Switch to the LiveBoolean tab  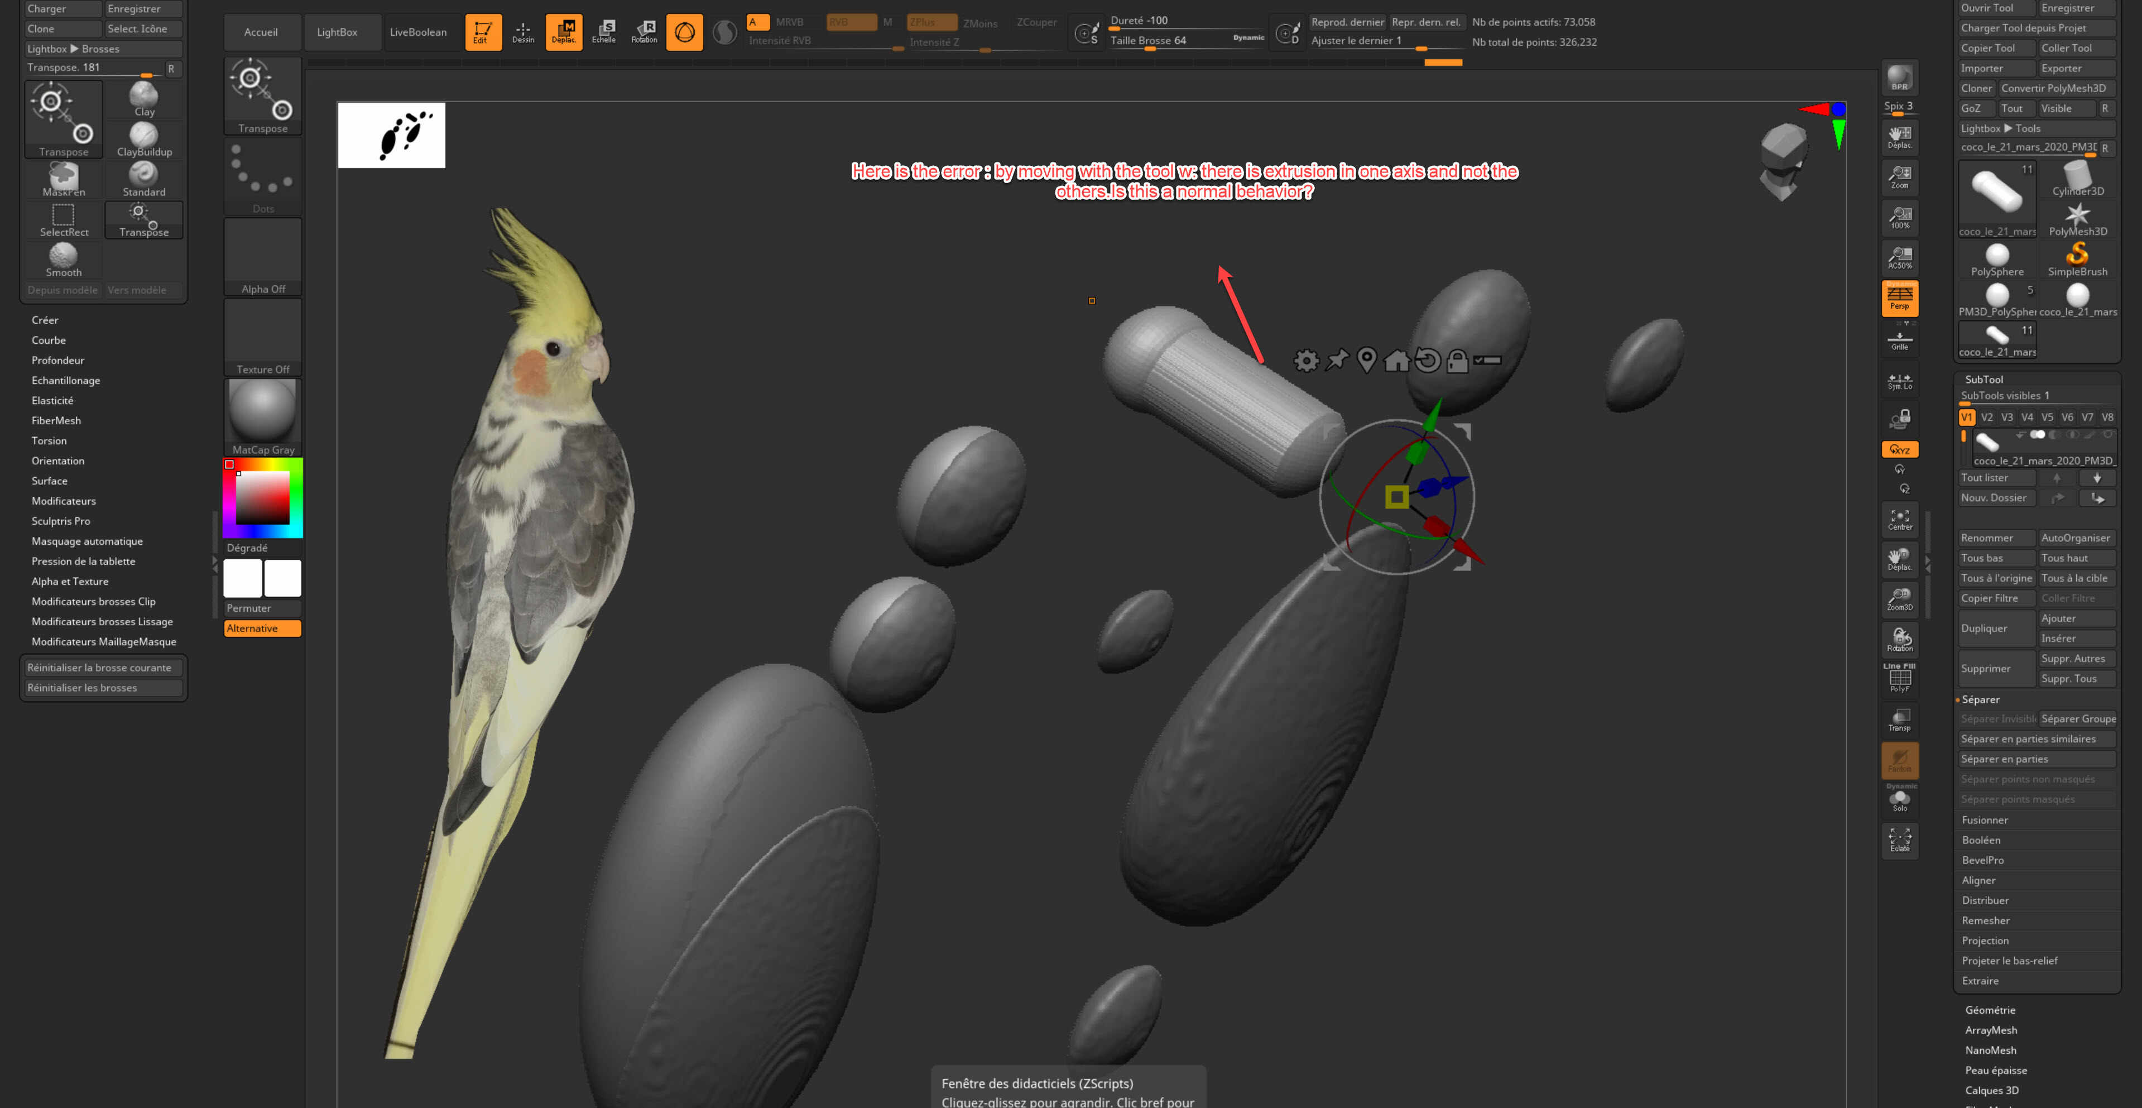[418, 32]
